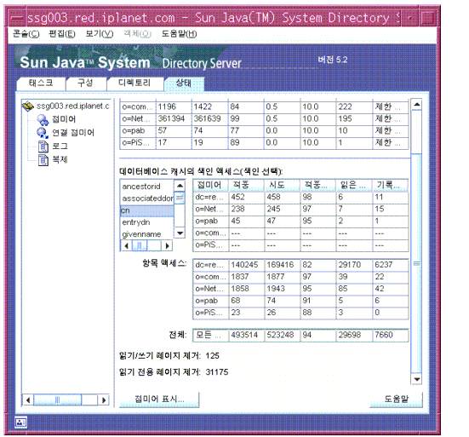Click the 연결 접미어 chained globe icon
This screenshot has height=437, width=469.
(x=43, y=133)
